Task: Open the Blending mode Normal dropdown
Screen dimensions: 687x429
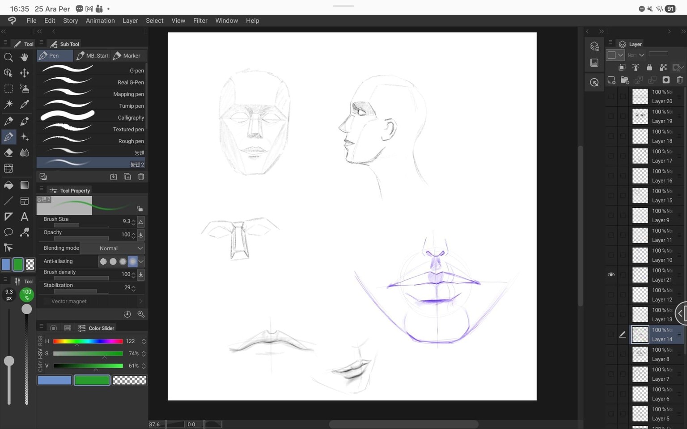Action: [x=112, y=248]
